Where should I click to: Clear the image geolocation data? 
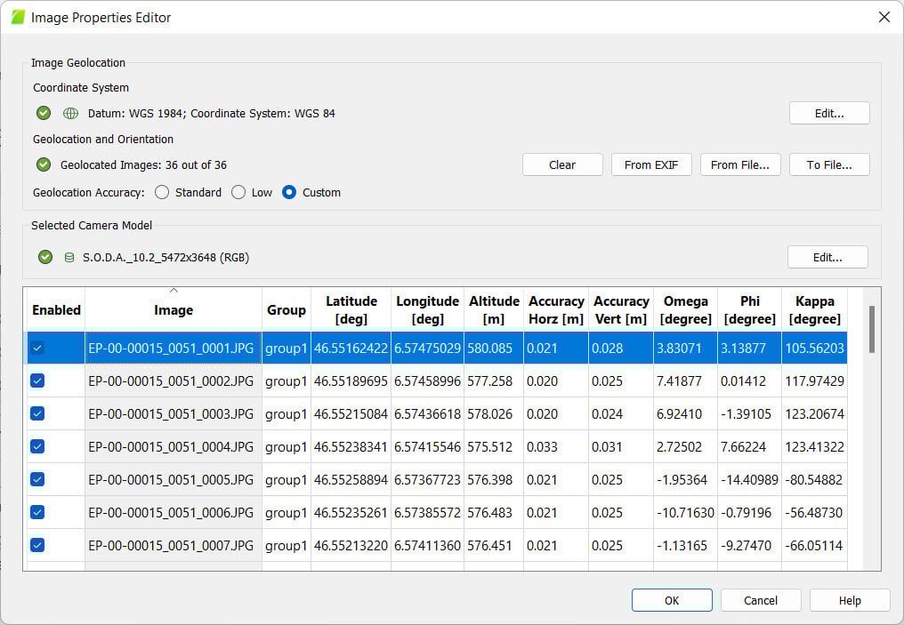562,164
